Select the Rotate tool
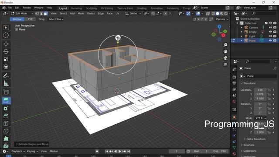The height and width of the screenshot is (157, 279). tap(6, 51)
